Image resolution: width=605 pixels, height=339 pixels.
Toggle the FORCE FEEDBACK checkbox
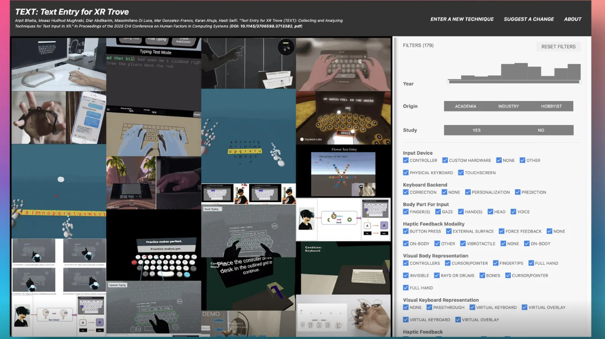pos(501,231)
